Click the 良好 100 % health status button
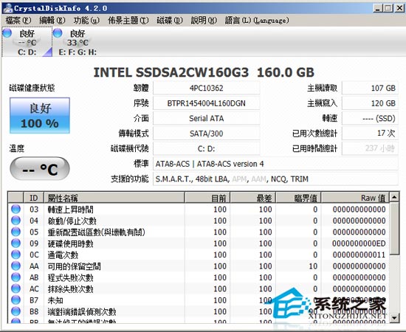 40,115
